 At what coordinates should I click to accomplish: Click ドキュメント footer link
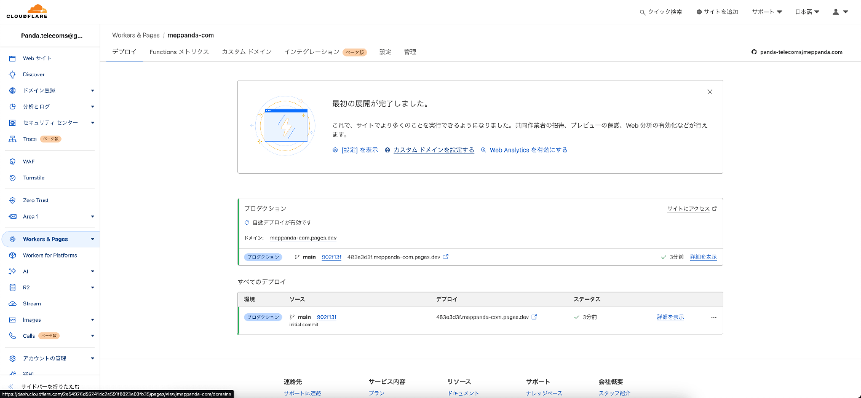(463, 393)
